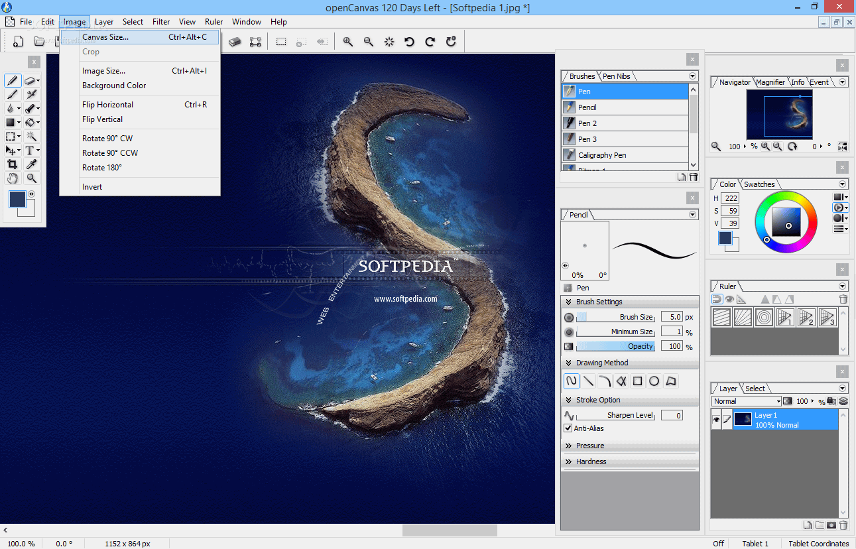Image resolution: width=856 pixels, height=549 pixels.
Task: Open the Navigator panel options menu arrow
Action: (843, 82)
